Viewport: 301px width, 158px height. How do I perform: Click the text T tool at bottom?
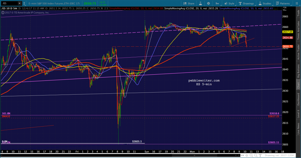260,156
